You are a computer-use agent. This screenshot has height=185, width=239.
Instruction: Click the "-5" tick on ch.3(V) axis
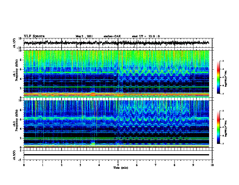[x=21, y=160]
